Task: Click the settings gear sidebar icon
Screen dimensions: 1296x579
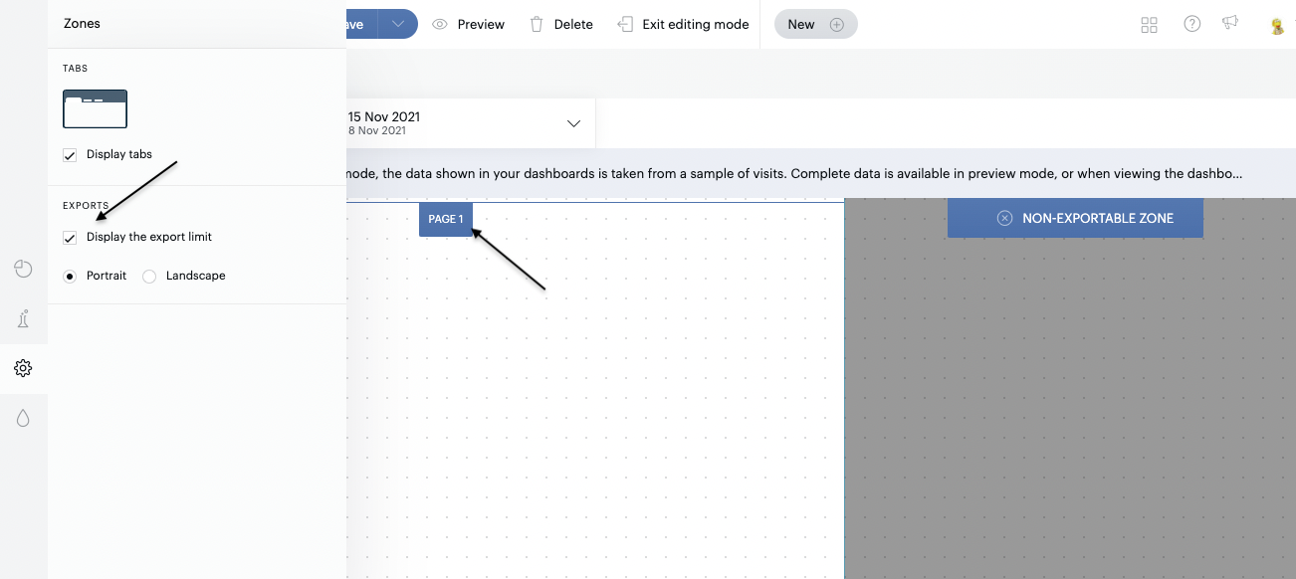Action: point(23,368)
